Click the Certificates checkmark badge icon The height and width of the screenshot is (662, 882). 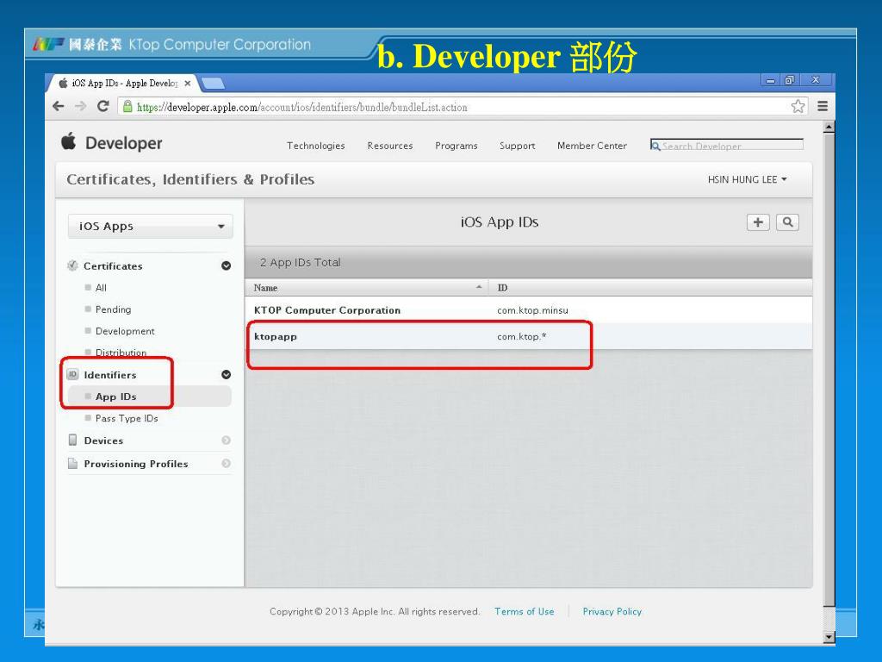tap(72, 265)
